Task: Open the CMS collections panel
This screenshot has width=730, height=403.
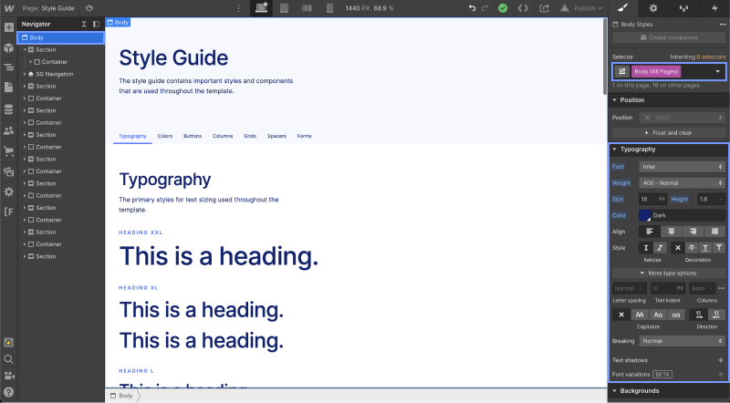Action: click(x=9, y=109)
